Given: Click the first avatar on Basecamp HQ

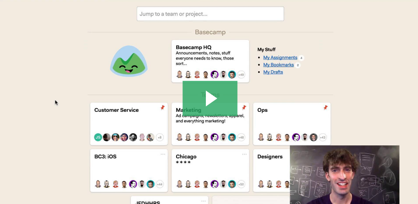Looking at the screenshot, I should pos(180,75).
